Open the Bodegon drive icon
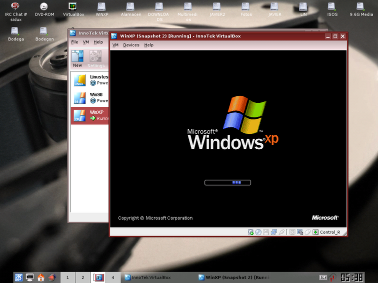Image resolution: width=378 pixels, height=283 pixels. (x=44, y=34)
